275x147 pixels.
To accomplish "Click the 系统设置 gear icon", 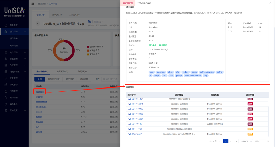I will pos(6,111).
